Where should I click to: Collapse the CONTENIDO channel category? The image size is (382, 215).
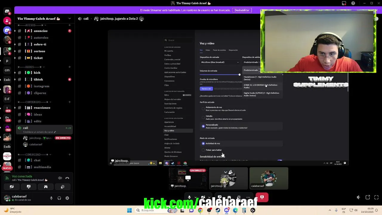click(x=34, y=102)
